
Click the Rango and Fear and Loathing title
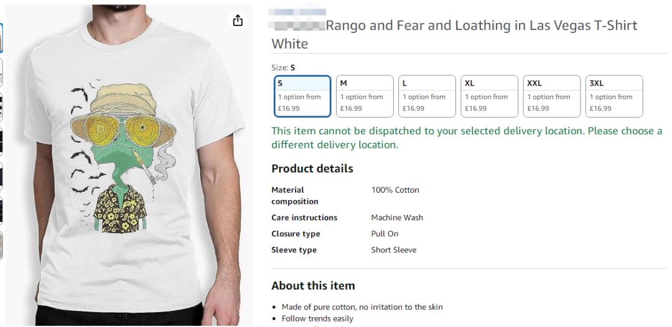pyautogui.click(x=454, y=34)
